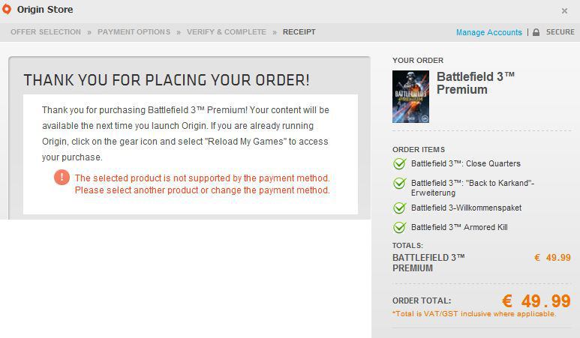
Task: Open the Manage Accounts link
Action: 488,32
